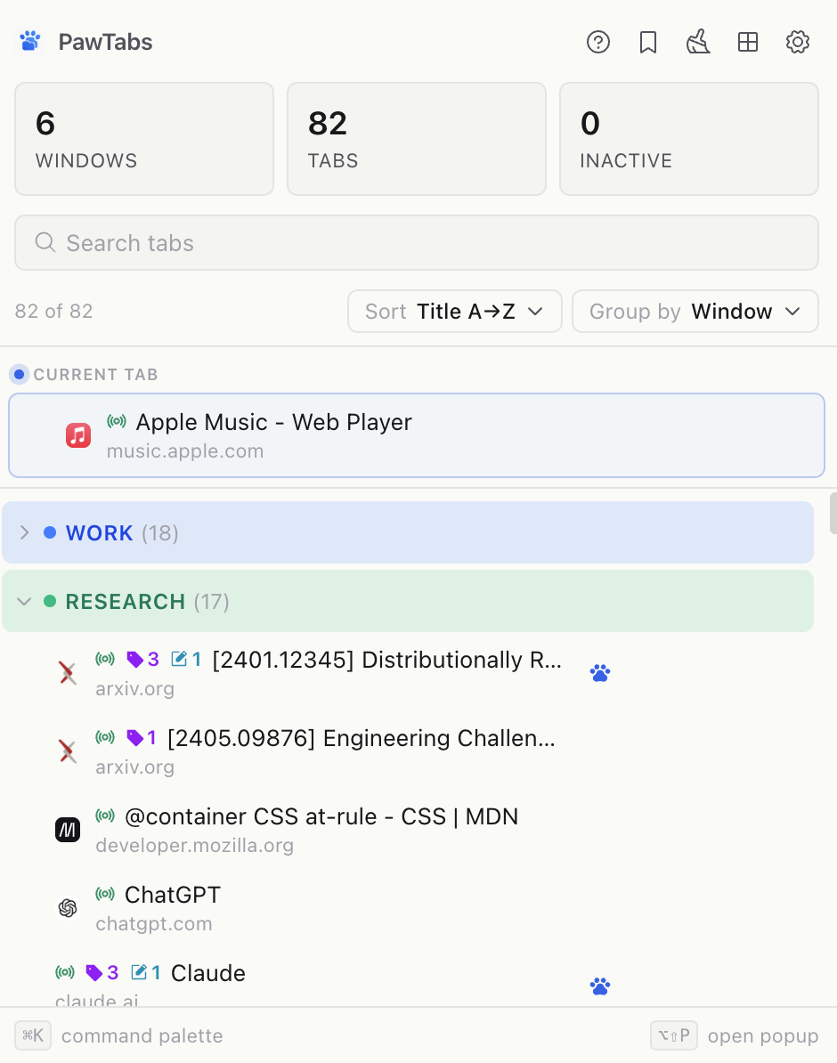Click purple tag icon on Engineering Challen row
Screen dimensions: 837x1063
click(x=135, y=737)
